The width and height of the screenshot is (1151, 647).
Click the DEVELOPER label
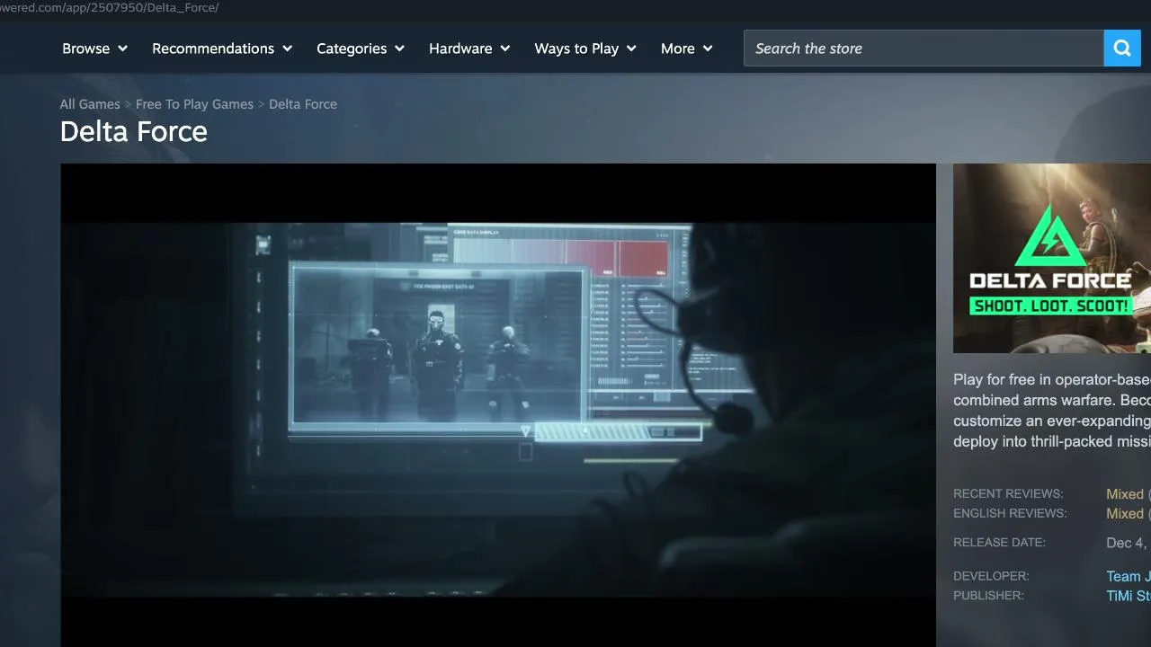coord(991,576)
